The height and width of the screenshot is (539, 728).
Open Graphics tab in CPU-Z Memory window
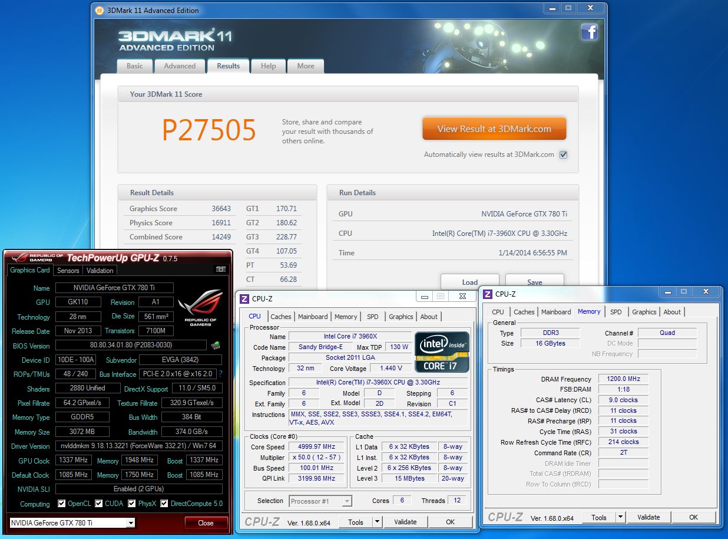tap(644, 312)
